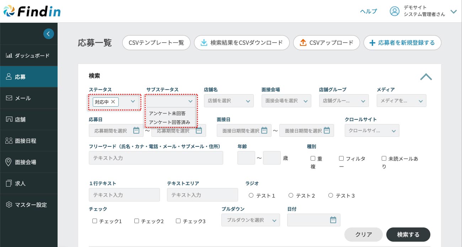Image resolution: width=462 pixels, height=247 pixels.
Task: Open the second 面接日 calendar icon
Action: pyautogui.click(x=327, y=130)
